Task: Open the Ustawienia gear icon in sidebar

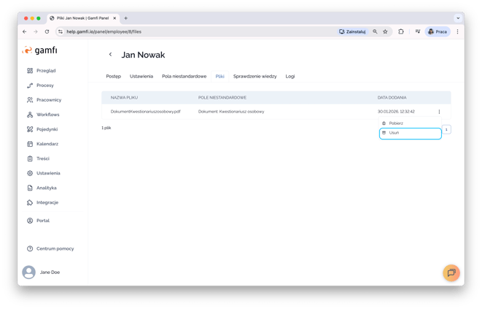Action: (x=30, y=173)
